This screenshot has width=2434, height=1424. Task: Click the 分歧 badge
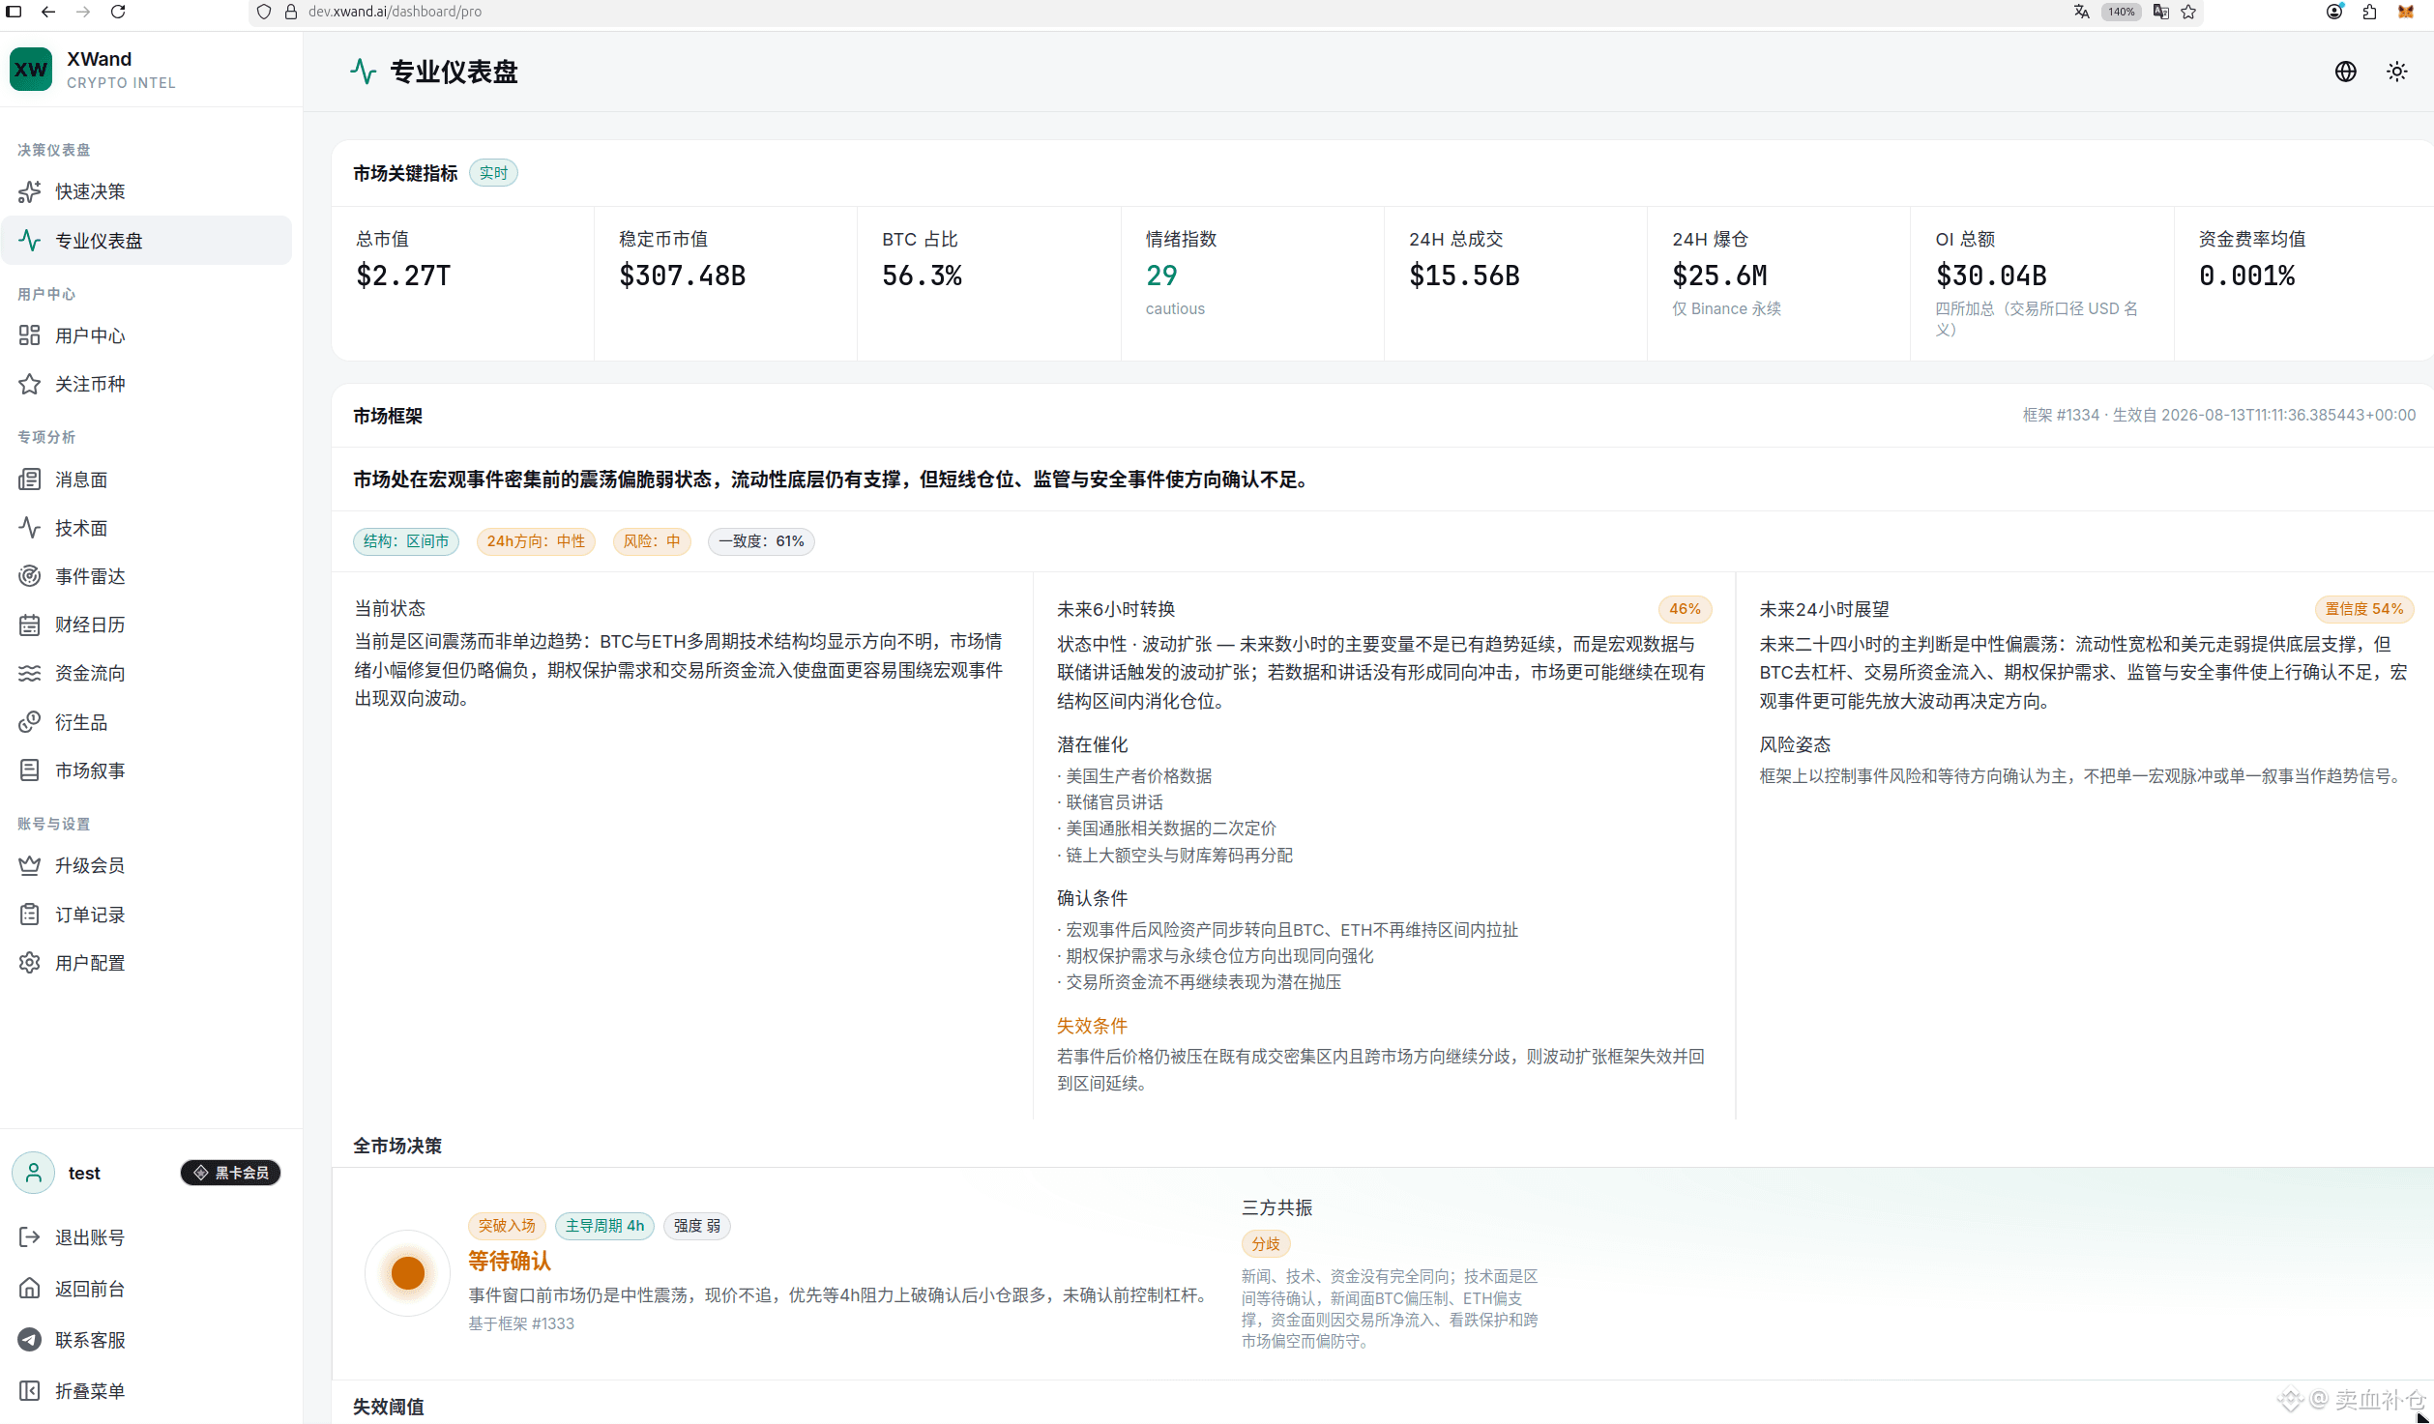click(x=1266, y=1244)
